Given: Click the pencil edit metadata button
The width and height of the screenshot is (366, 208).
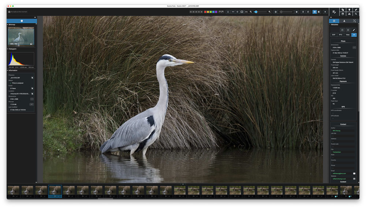Looking at the screenshot, I should [354, 30].
